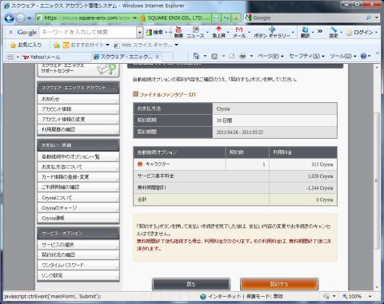Go back with the browser Back arrow

pos(9,18)
